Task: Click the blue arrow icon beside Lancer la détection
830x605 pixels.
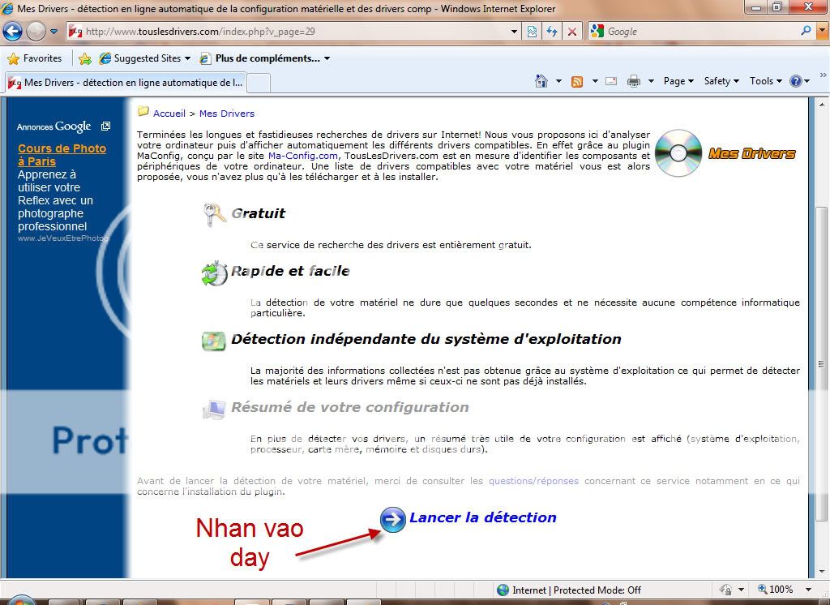Action: (393, 519)
